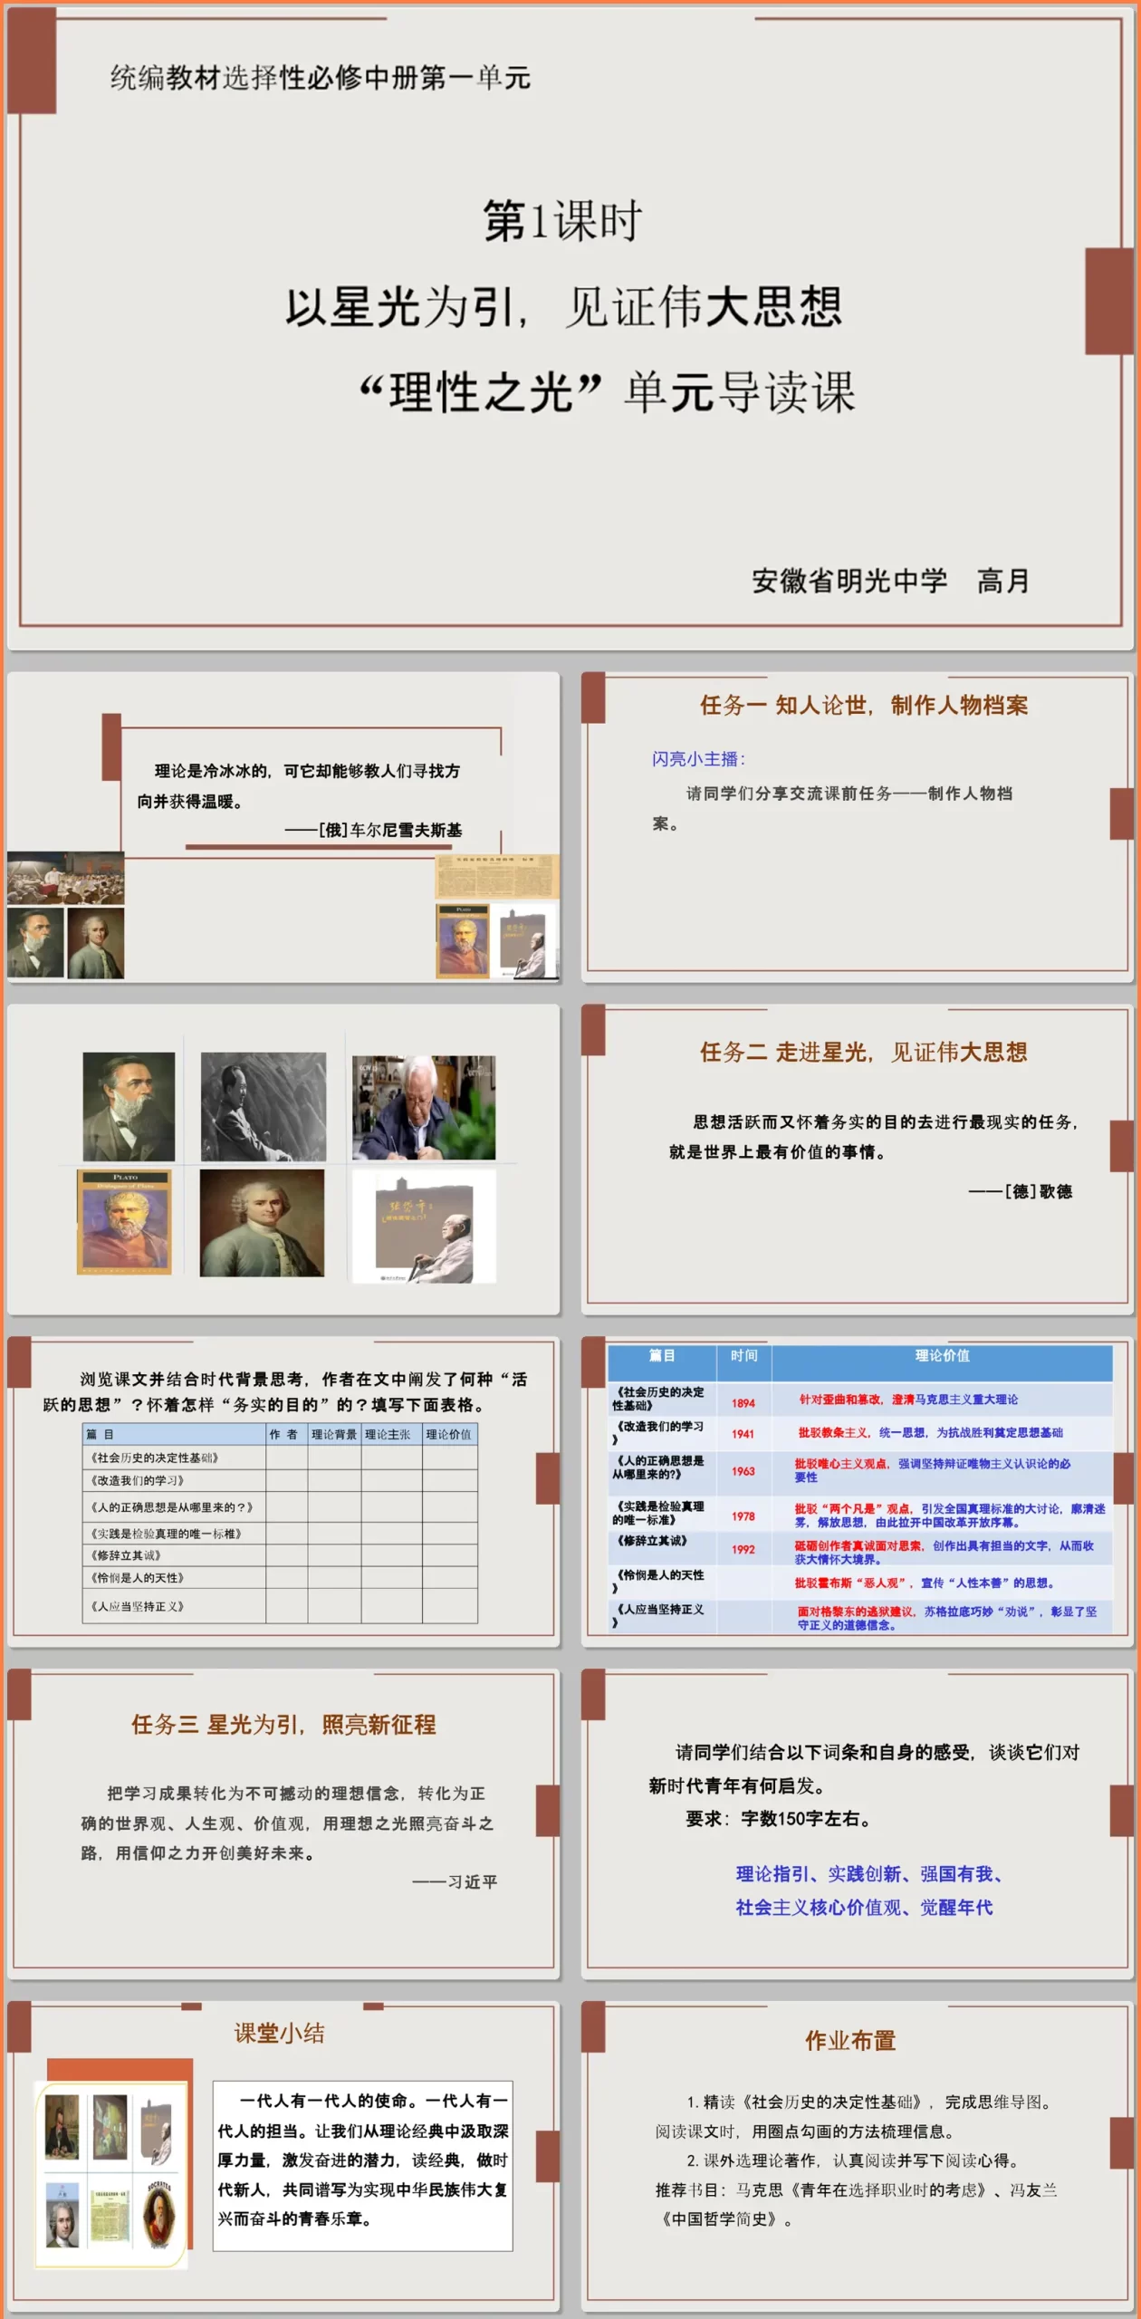Click the photo of the elderly man writing

424,1107
